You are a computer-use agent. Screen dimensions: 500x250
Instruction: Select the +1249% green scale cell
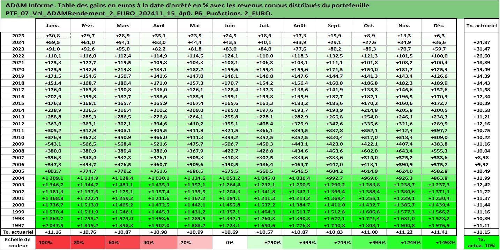click(x=404, y=242)
